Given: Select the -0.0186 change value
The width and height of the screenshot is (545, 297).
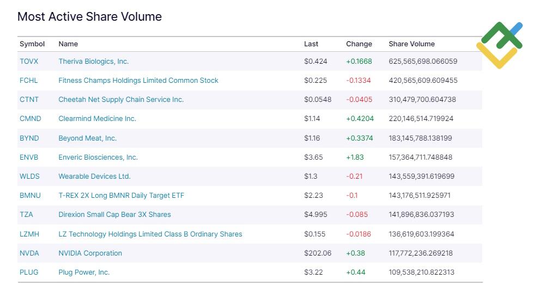Looking at the screenshot, I should (359, 234).
